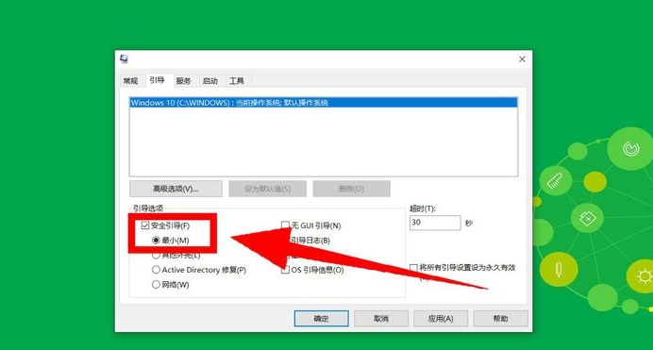Screen dimensions: 653x350
Task: Toggle the OS 引导信息(O) checkbox
Action: (x=285, y=270)
